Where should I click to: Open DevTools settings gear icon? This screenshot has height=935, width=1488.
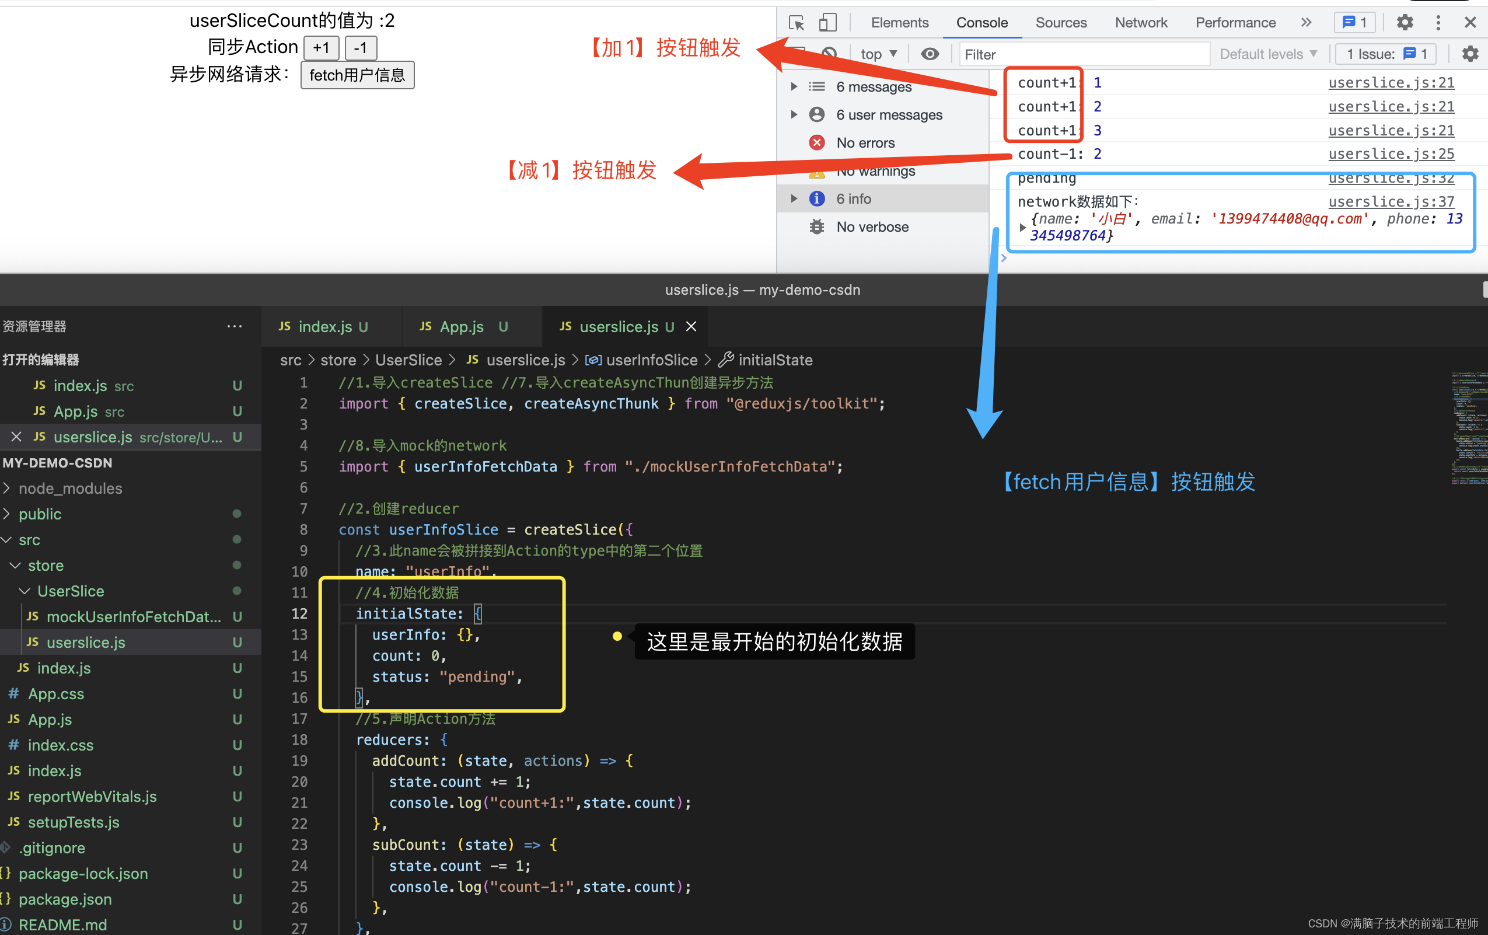coord(1405,23)
